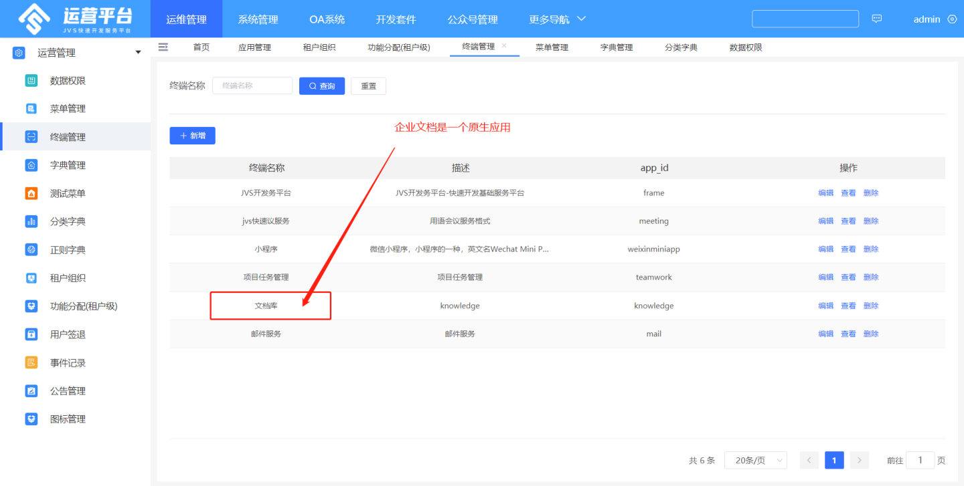Image resolution: width=964 pixels, height=486 pixels.
Task: Go to next page arrow
Action: pyautogui.click(x=859, y=460)
